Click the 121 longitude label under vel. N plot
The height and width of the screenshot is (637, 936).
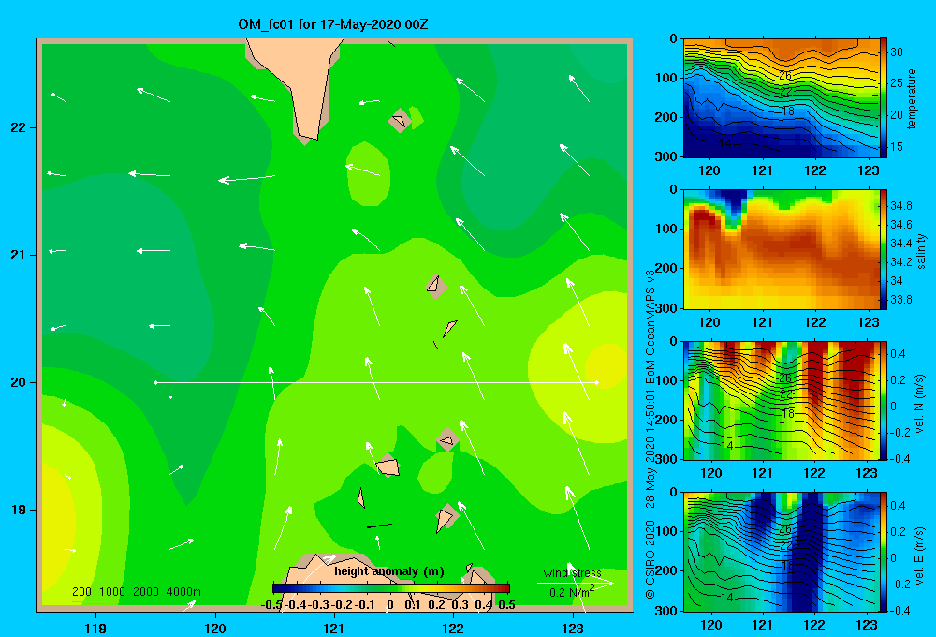pyautogui.click(x=762, y=473)
